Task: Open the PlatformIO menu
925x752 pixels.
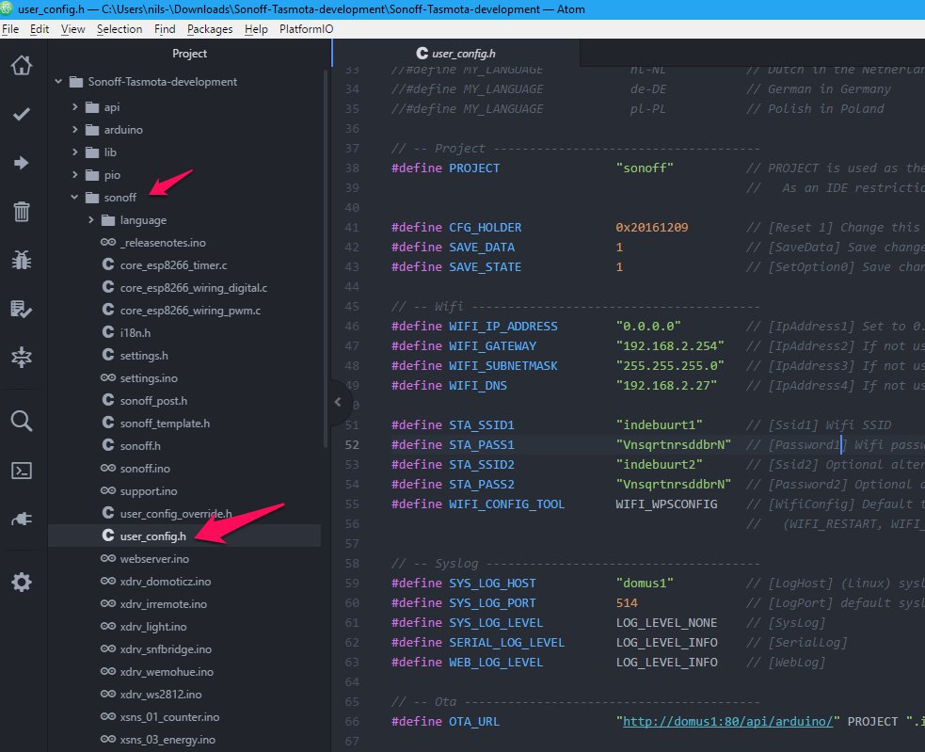Action: click(306, 29)
